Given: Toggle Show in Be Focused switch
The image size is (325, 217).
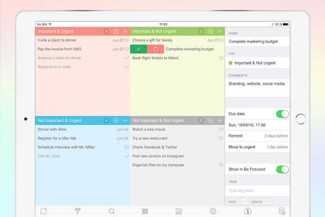Looking at the screenshot, I should 282,169.
